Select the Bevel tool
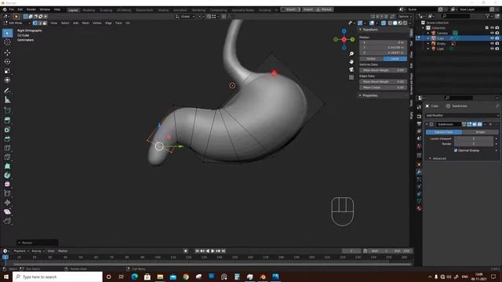Viewport: 502px width, 282px height. tap(7, 139)
